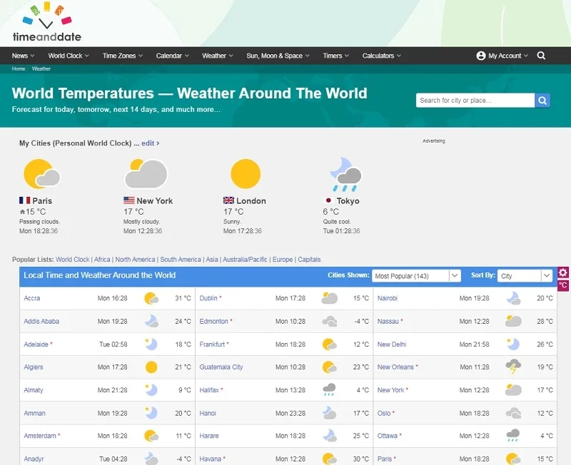This screenshot has width=571, height=465.
Task: Toggle the °C temperature unit button
Action: click(563, 285)
